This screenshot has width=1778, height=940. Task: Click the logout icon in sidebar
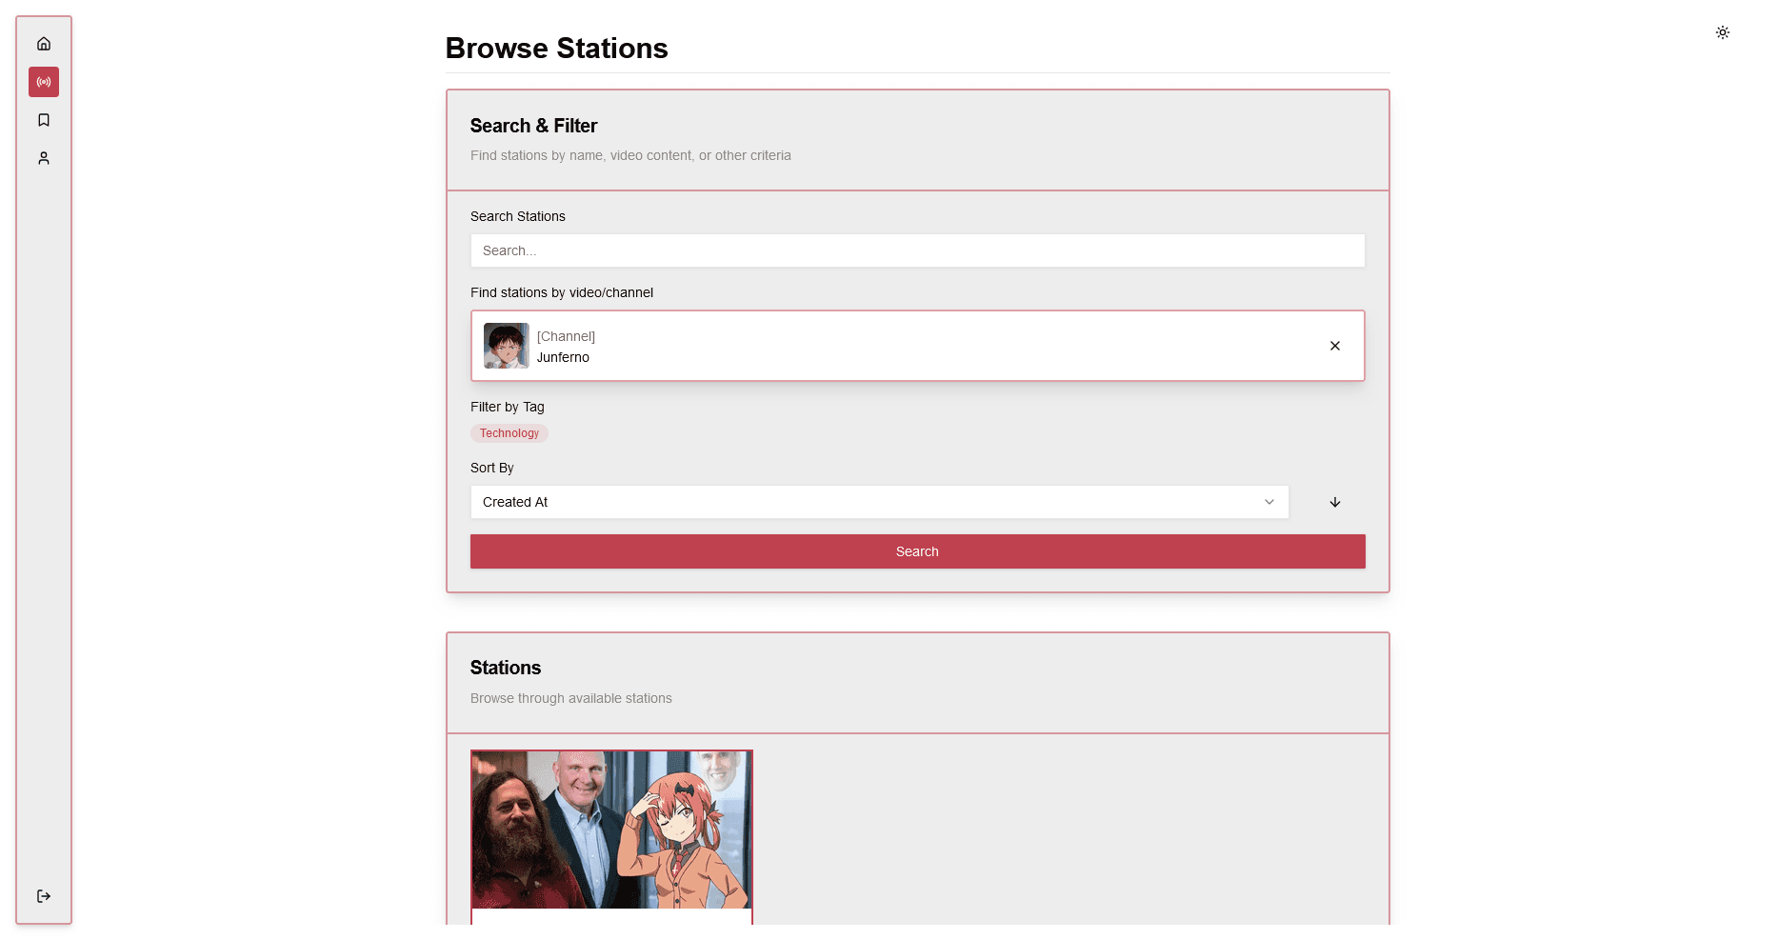point(44,896)
